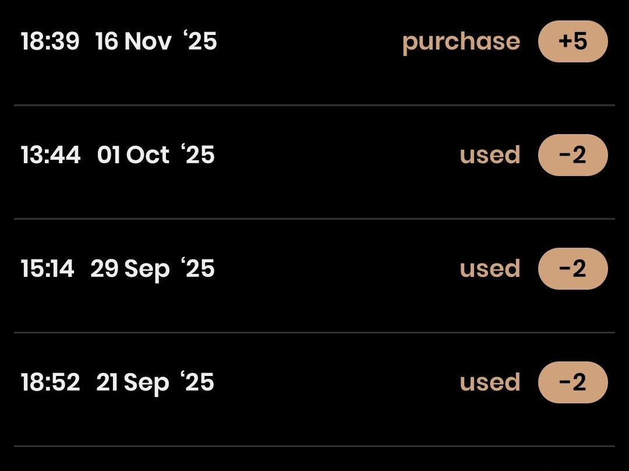Click the 18:39 timestamp
629x471 pixels.
point(50,42)
